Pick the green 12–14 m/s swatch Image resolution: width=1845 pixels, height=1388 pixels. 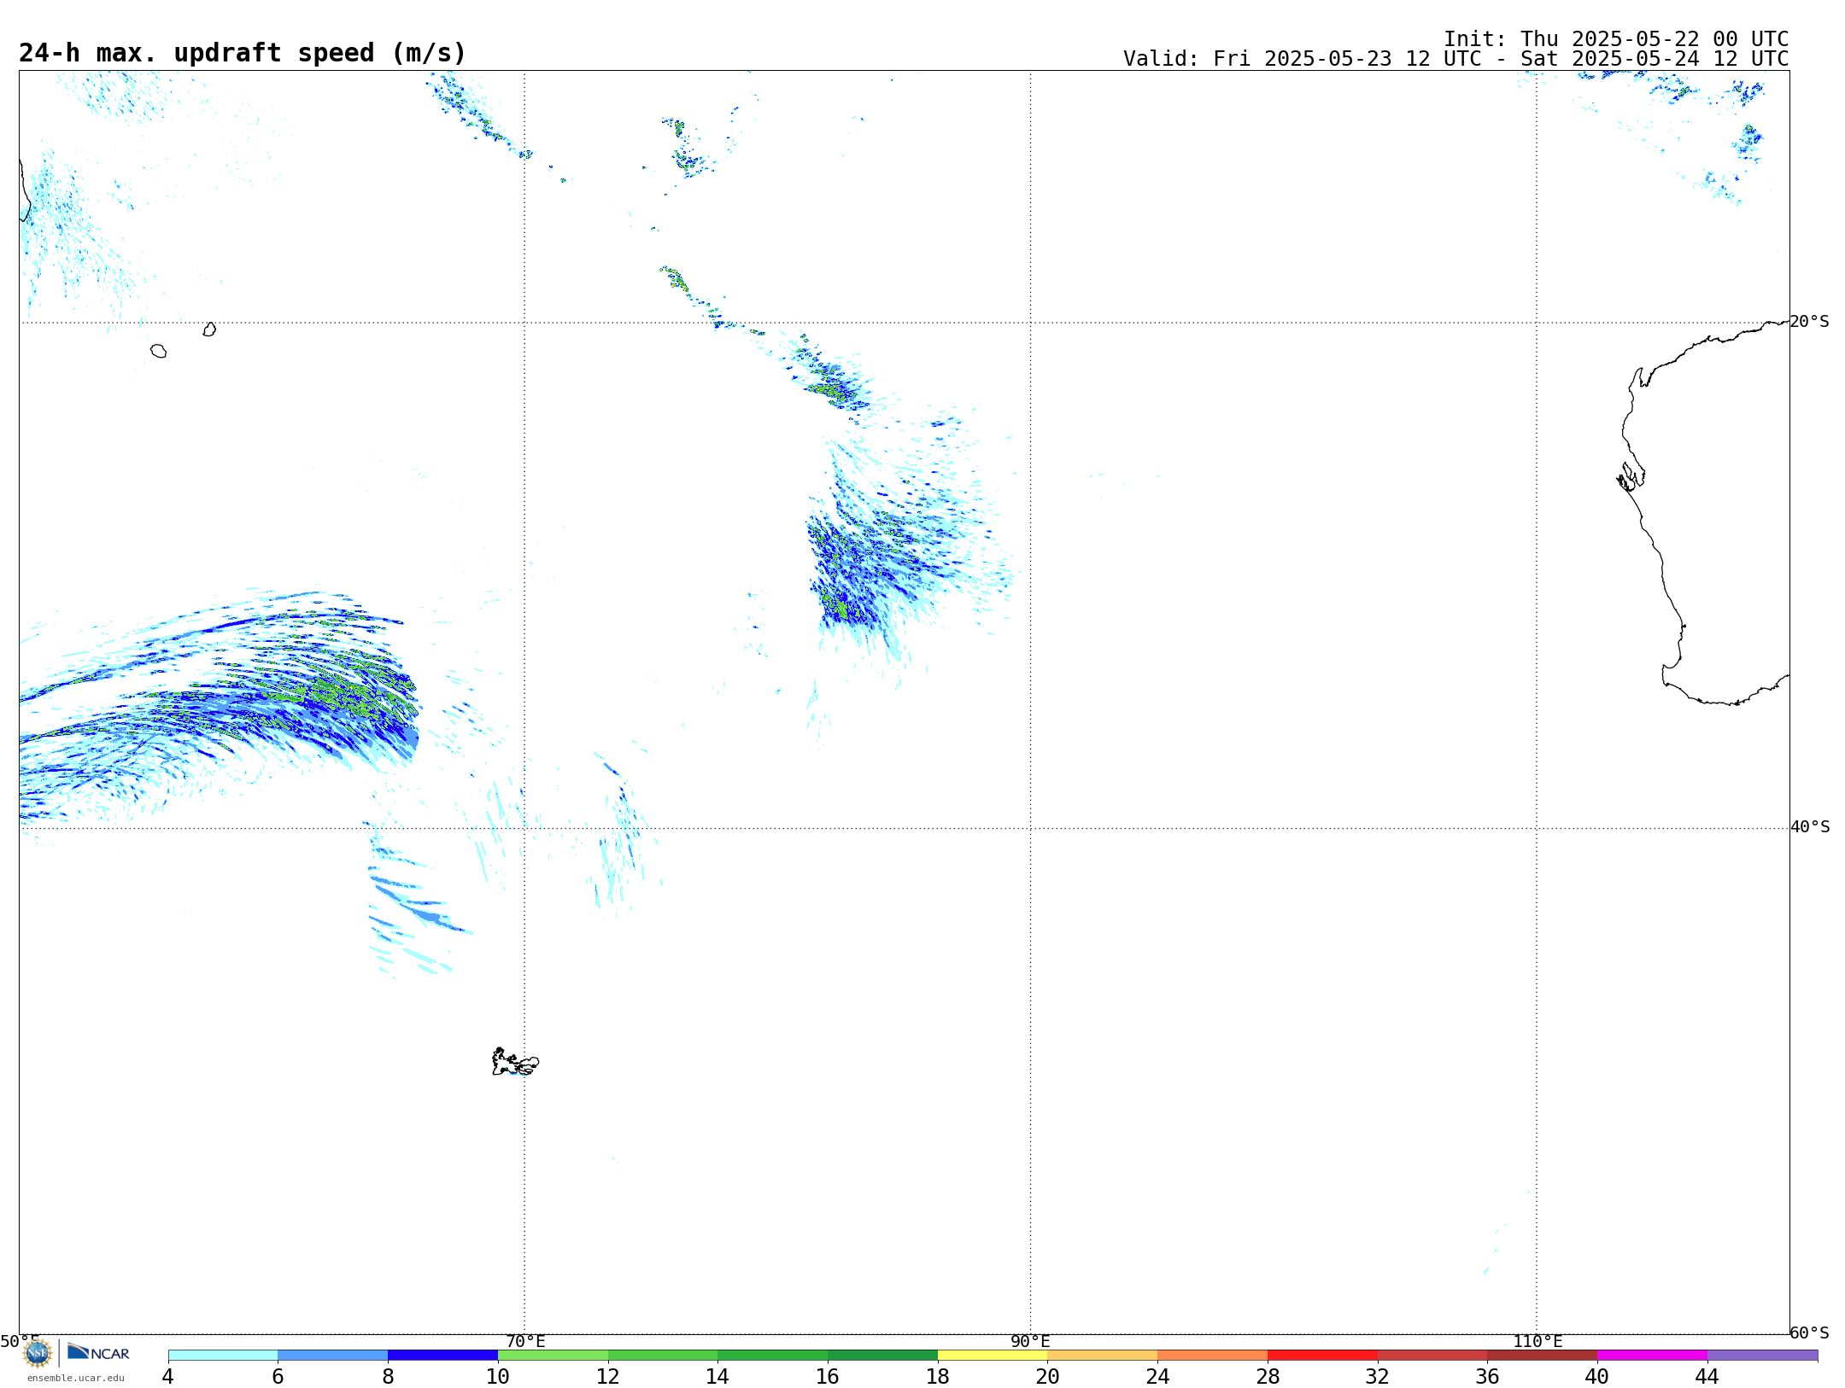tap(663, 1355)
